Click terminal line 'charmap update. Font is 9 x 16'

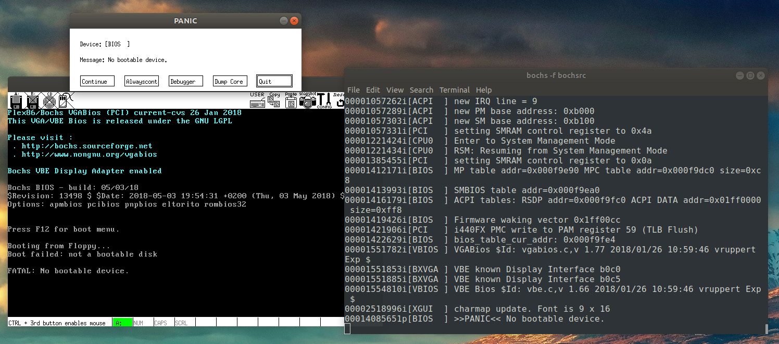tap(532, 309)
